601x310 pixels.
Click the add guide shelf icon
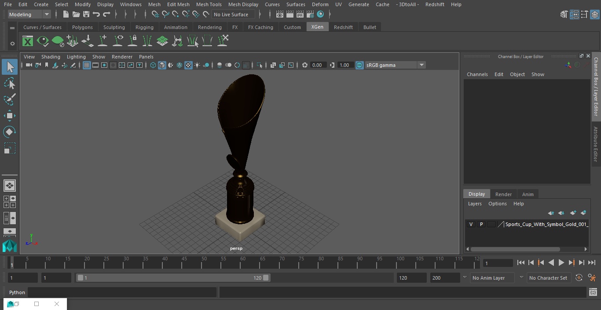point(103,41)
